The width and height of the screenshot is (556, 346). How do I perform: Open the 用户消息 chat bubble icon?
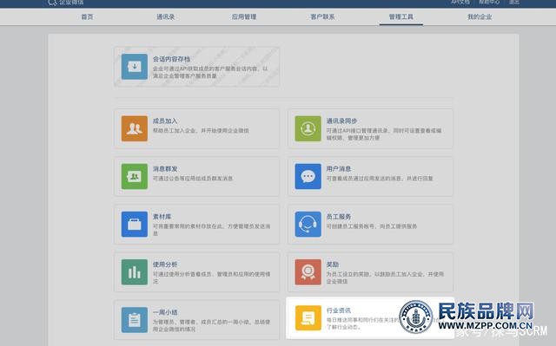point(308,176)
